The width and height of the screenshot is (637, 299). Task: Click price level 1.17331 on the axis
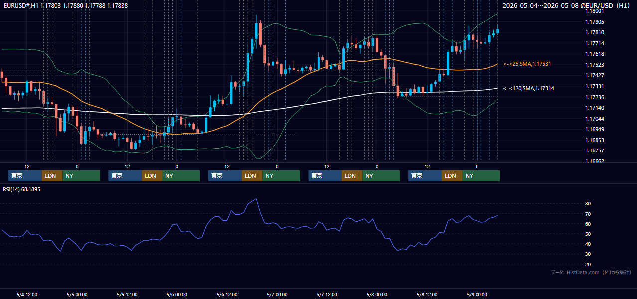coord(595,86)
